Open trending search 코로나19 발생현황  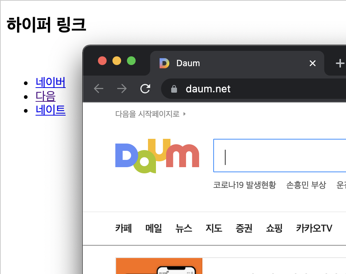click(x=244, y=185)
